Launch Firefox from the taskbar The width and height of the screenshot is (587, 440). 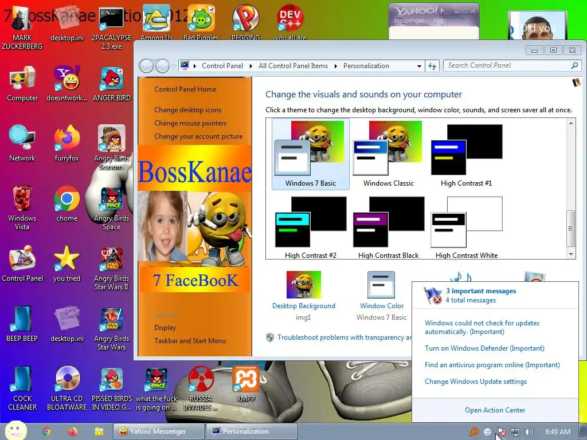(x=73, y=431)
